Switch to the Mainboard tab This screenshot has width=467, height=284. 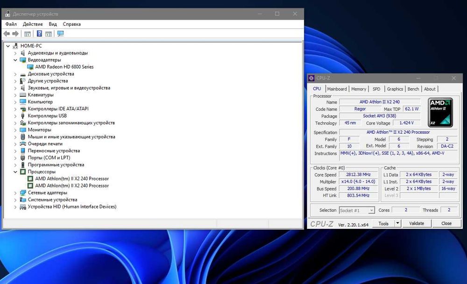coord(337,89)
